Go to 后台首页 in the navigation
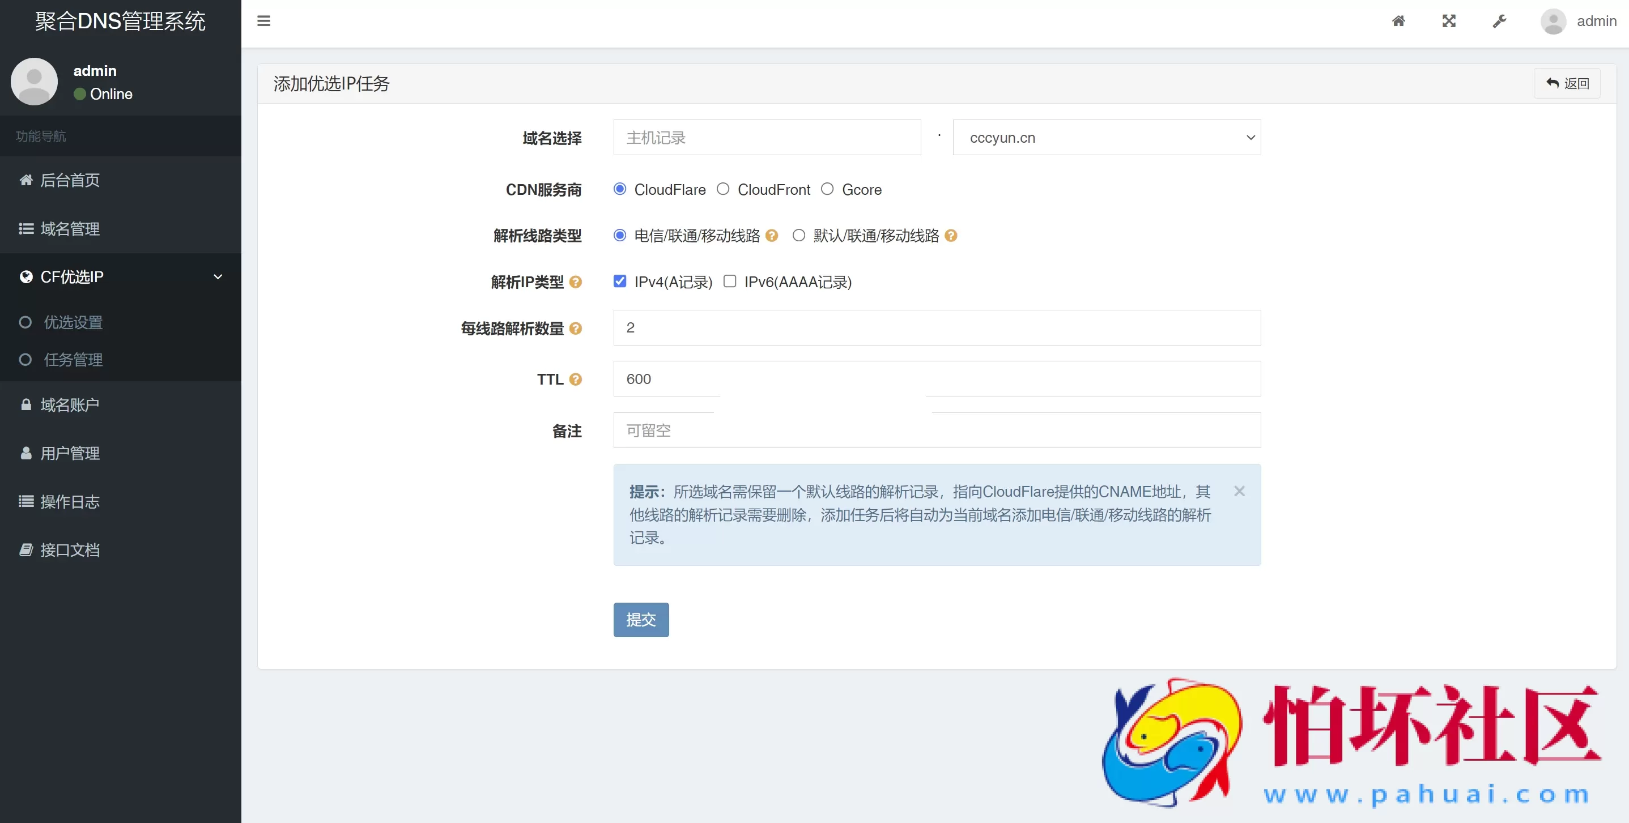This screenshot has width=1629, height=823. [70, 180]
